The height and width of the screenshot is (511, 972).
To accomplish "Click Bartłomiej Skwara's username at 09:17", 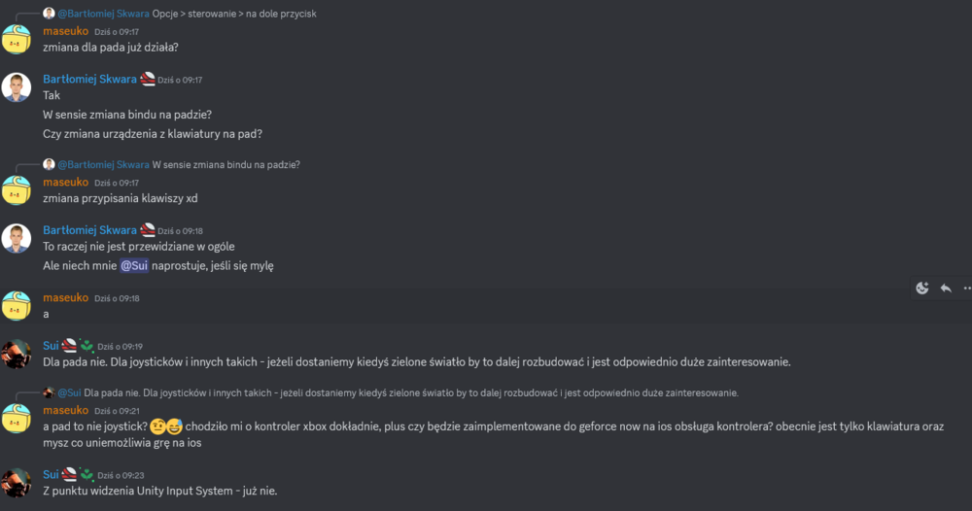I will click(x=90, y=79).
